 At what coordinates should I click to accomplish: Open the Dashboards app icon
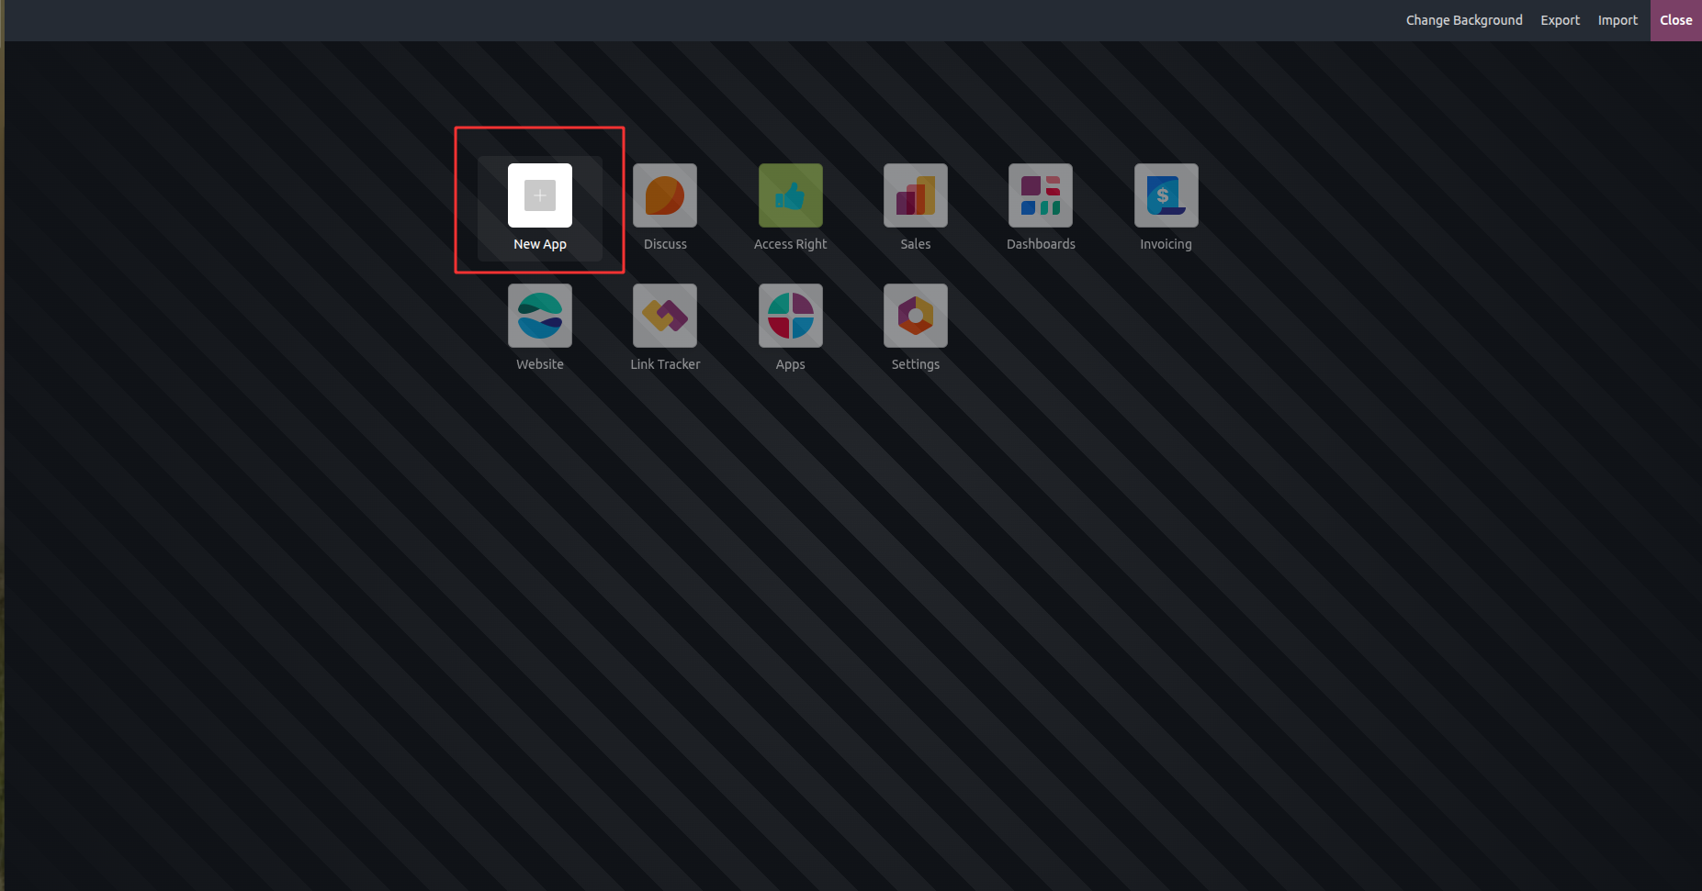[1041, 195]
